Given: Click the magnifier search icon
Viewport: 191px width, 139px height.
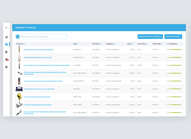Looking at the screenshot, I should (x=18, y=36).
